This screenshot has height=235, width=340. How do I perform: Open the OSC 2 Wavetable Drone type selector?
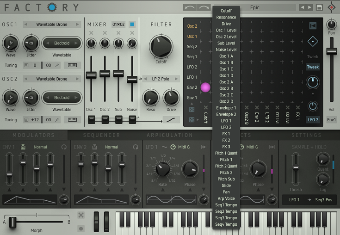pyautogui.click(x=52, y=79)
